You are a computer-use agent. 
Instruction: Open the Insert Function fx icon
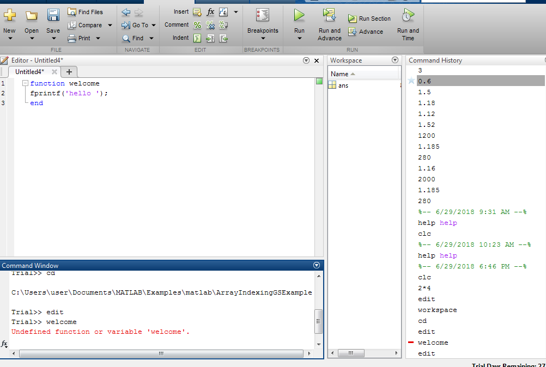coord(210,11)
